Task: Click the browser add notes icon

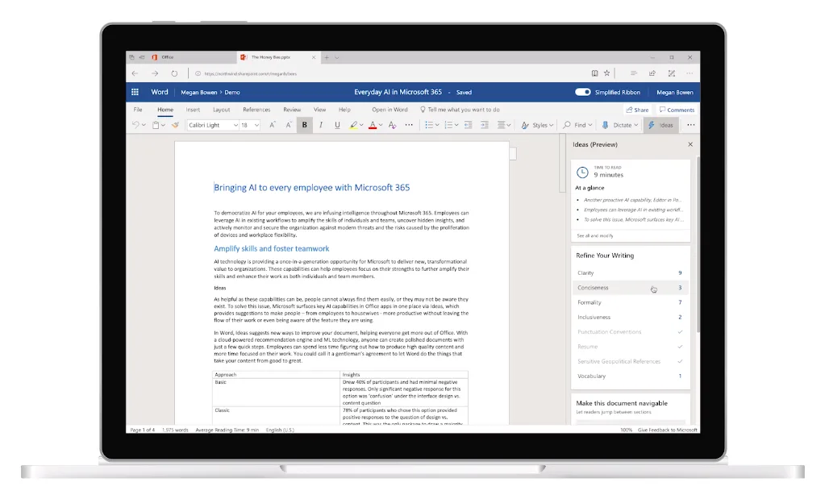Action: point(671,73)
